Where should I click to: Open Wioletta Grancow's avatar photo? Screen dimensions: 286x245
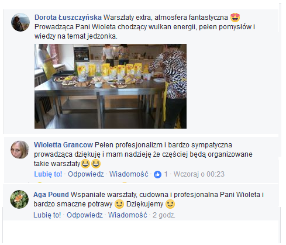[19, 150]
